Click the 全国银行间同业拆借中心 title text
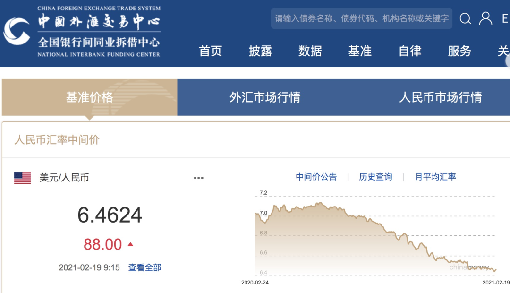 pyautogui.click(x=99, y=42)
